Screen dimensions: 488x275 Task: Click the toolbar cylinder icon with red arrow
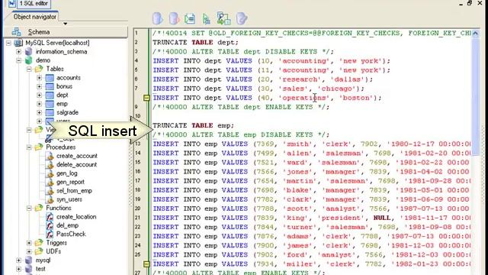[x=174, y=18]
